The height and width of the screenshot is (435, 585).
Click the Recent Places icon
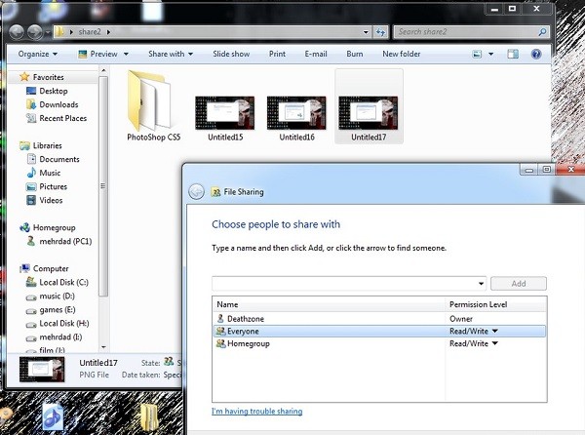click(x=31, y=118)
